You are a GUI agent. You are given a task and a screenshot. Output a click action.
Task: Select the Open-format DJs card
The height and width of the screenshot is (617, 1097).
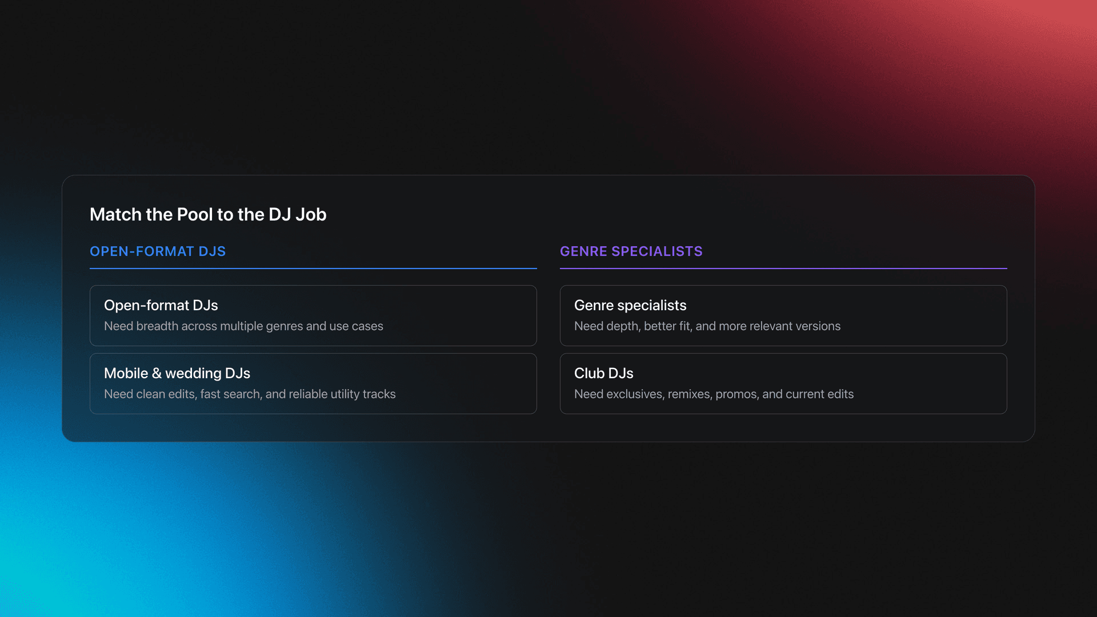click(313, 315)
